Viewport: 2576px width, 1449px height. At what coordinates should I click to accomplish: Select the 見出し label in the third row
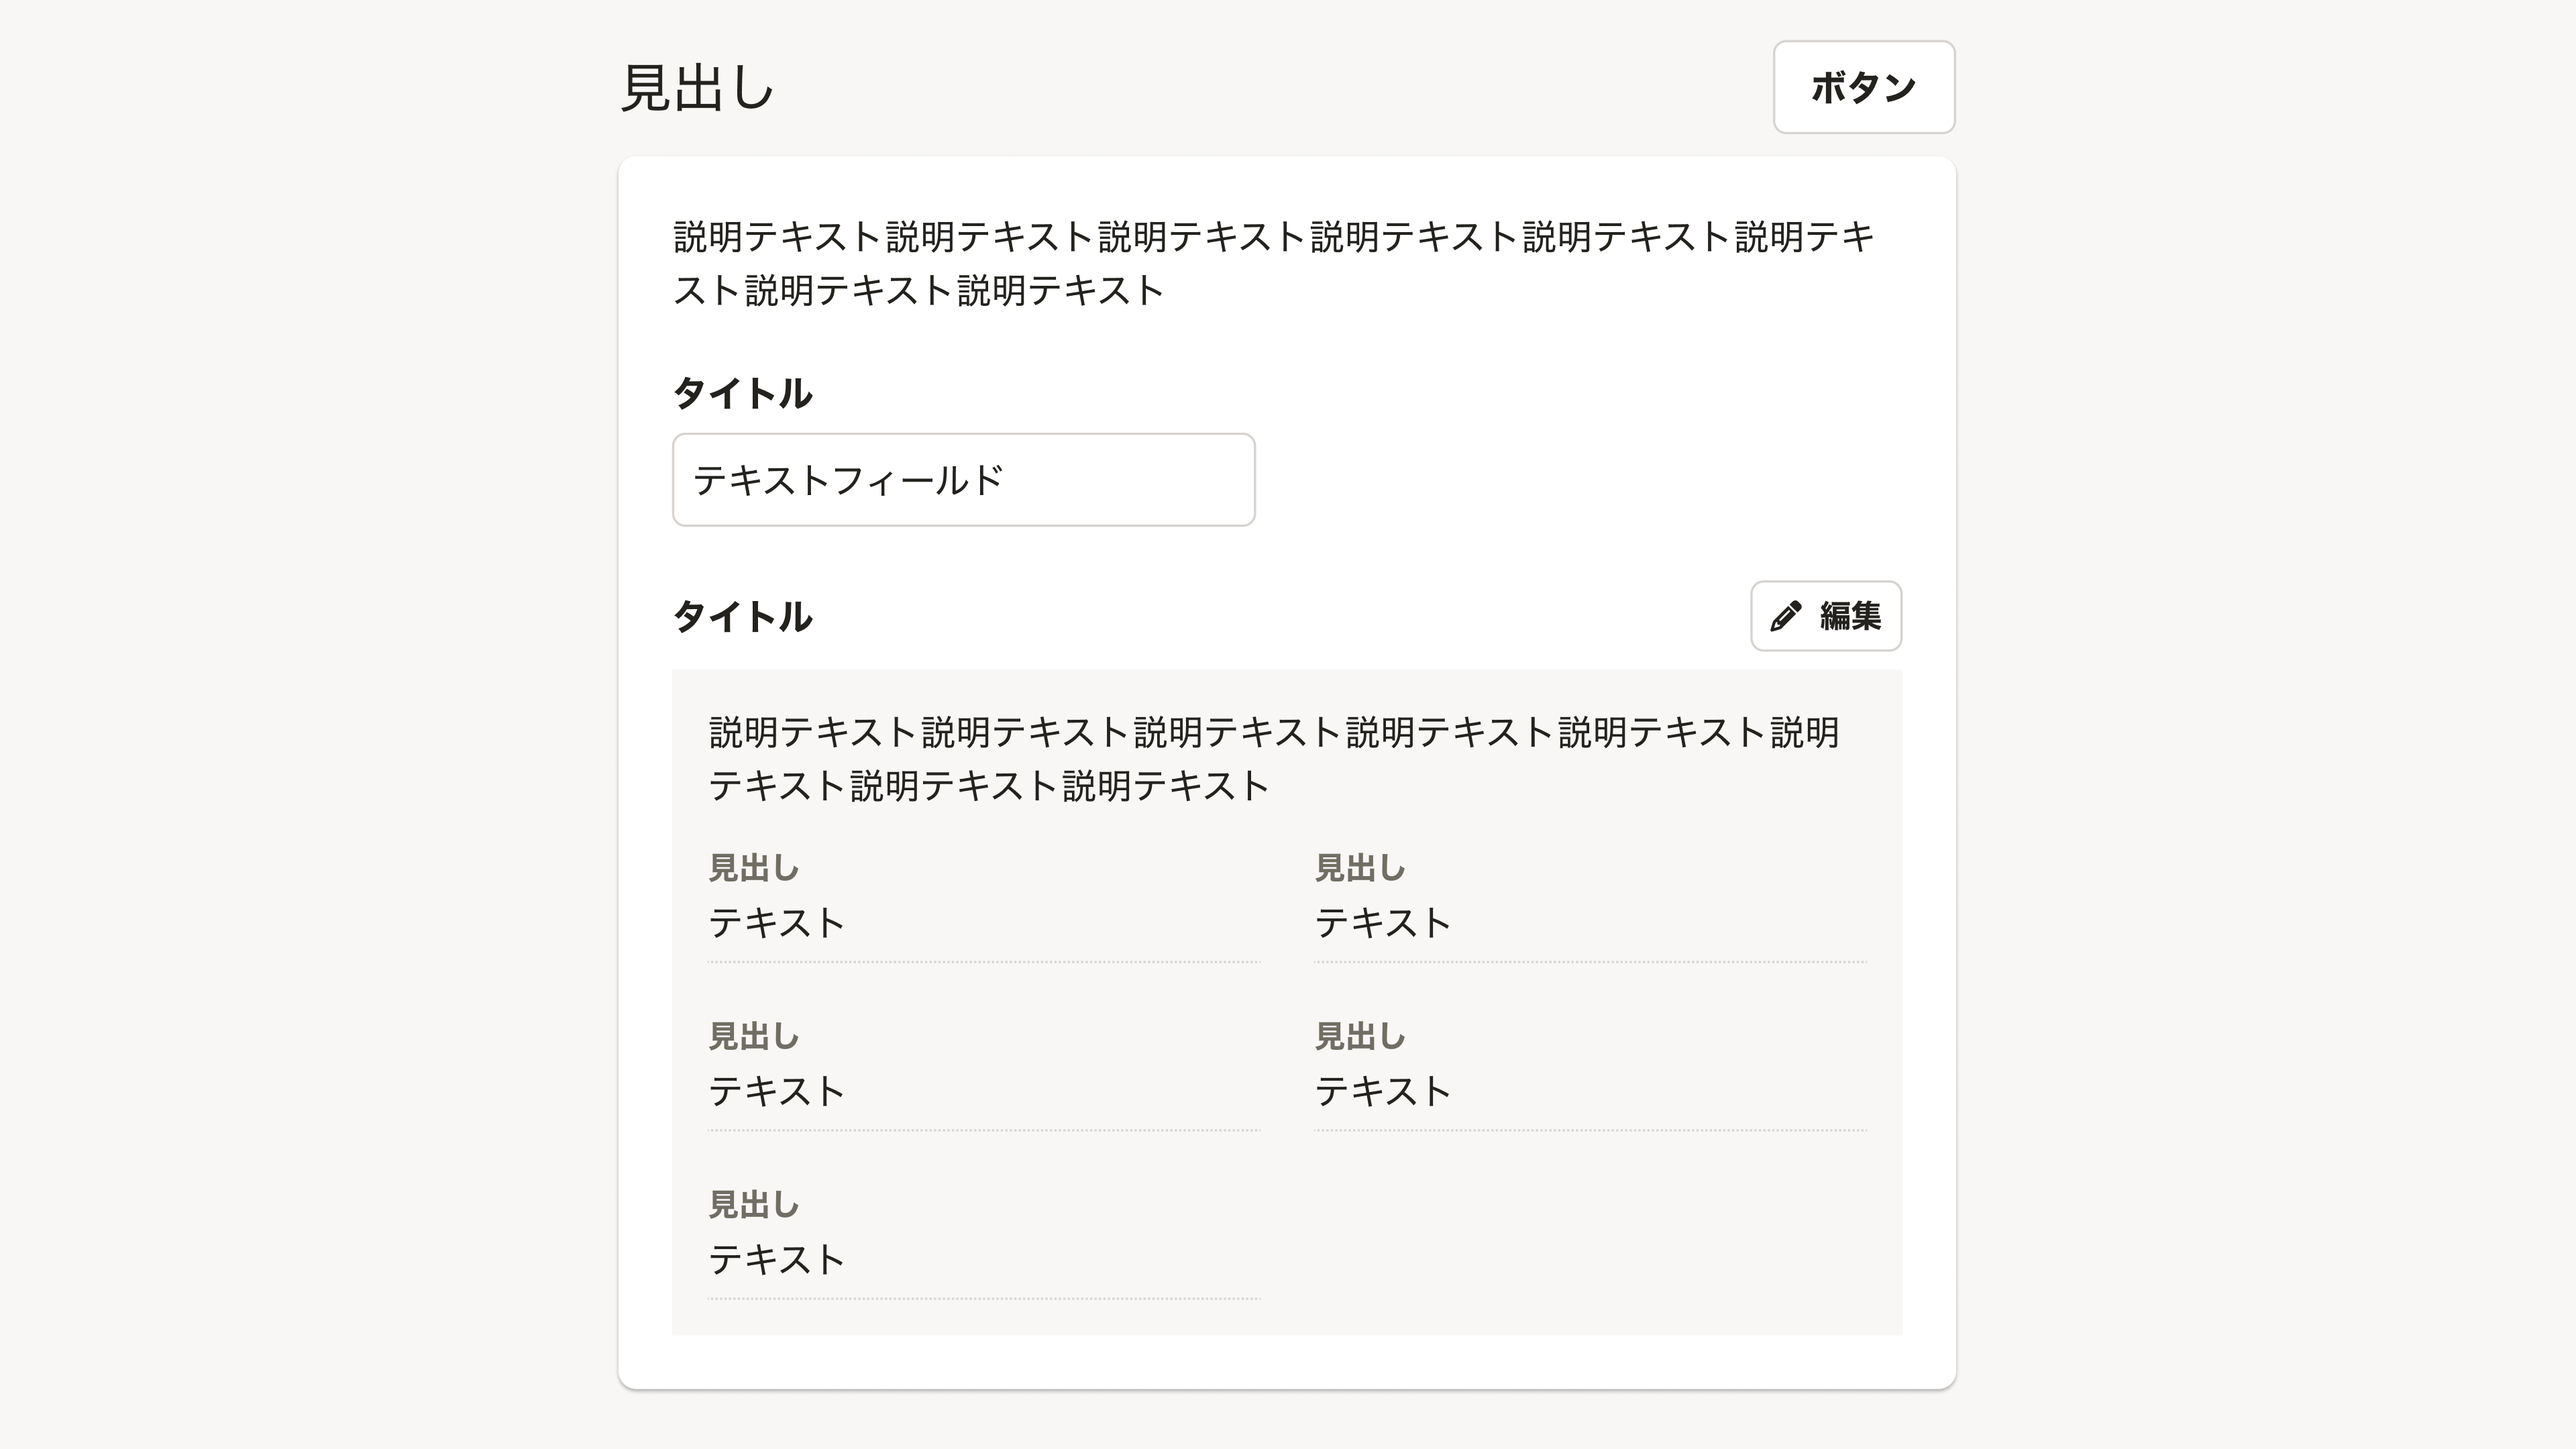pyautogui.click(x=754, y=1205)
